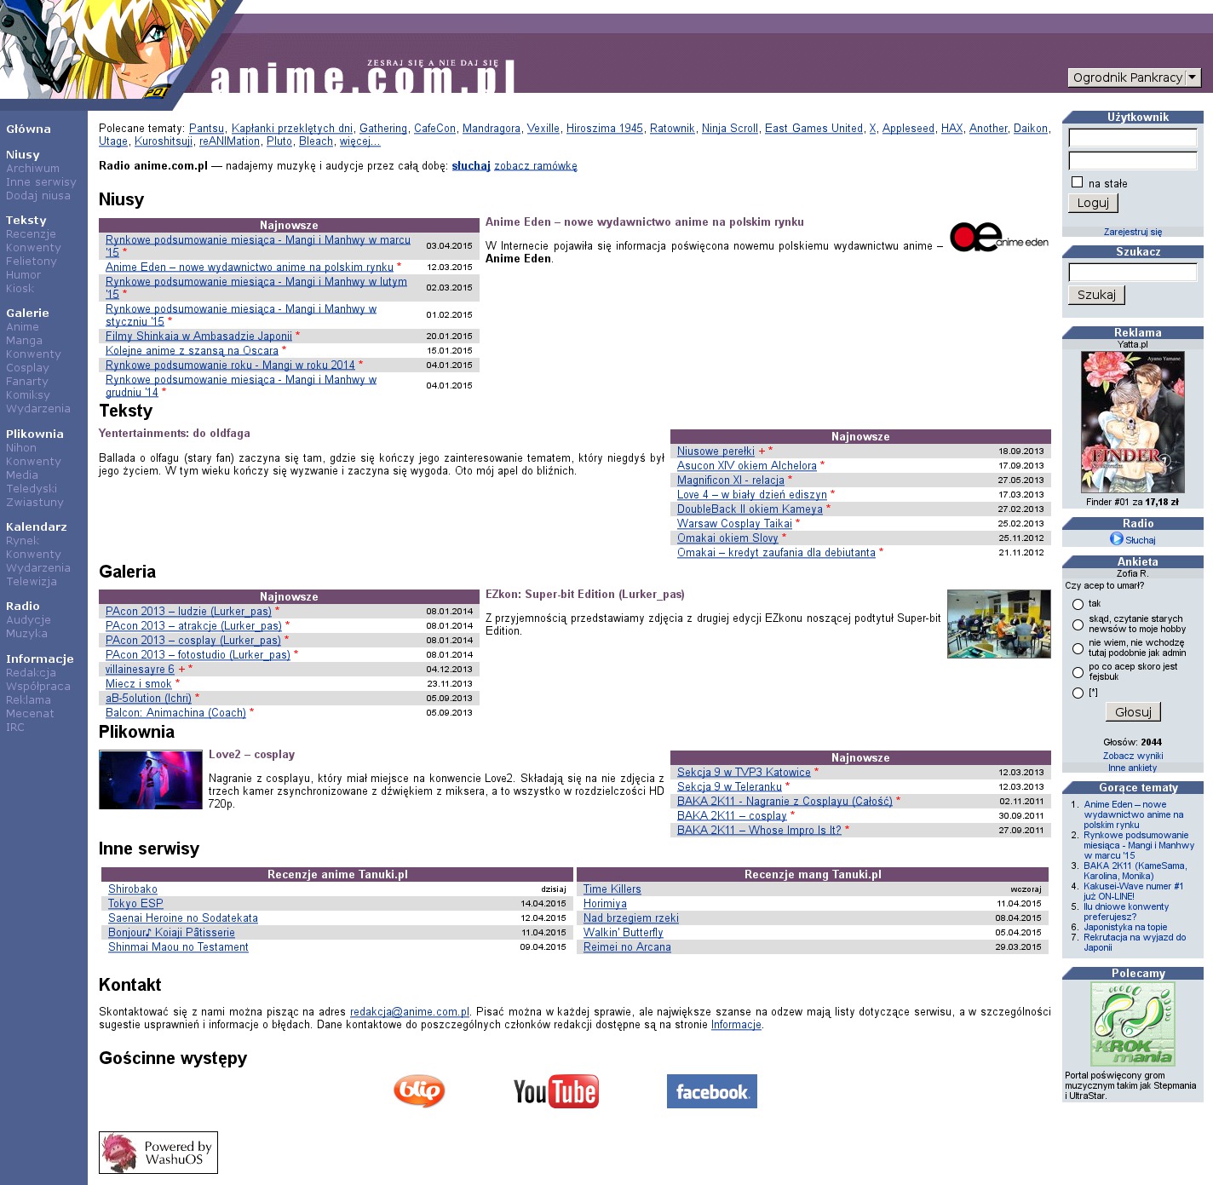Viewport: 1213px width, 1185px height.
Task: Enable the 'na stałe' checkbox
Action: click(x=1077, y=182)
